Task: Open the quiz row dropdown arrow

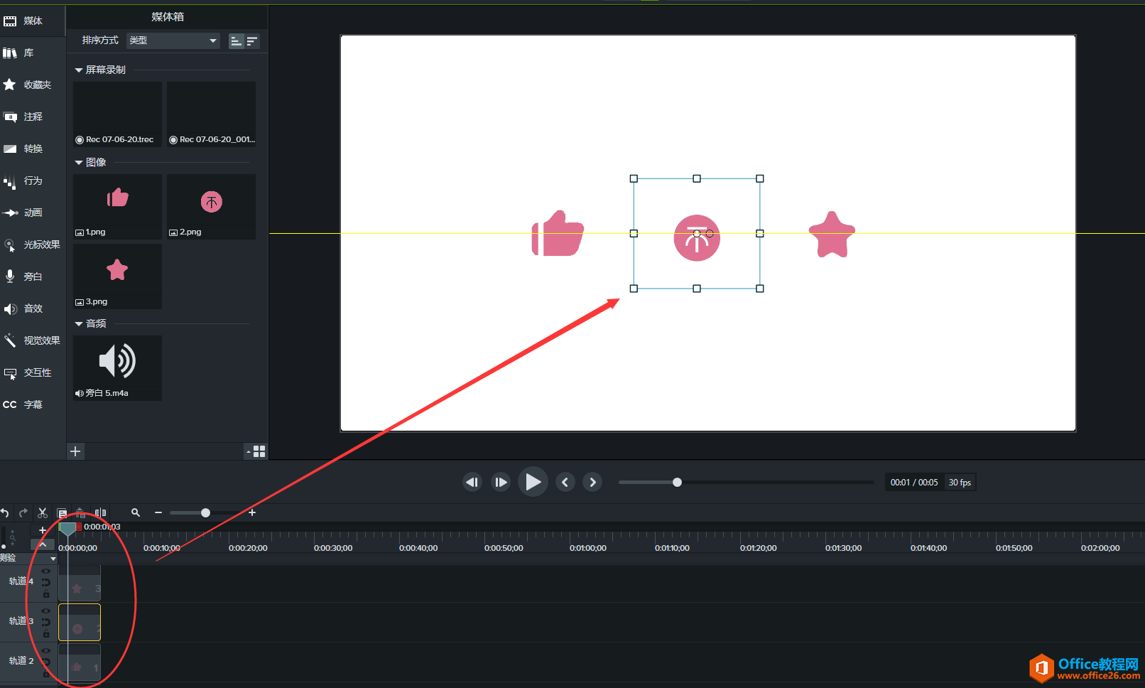Action: 53,559
